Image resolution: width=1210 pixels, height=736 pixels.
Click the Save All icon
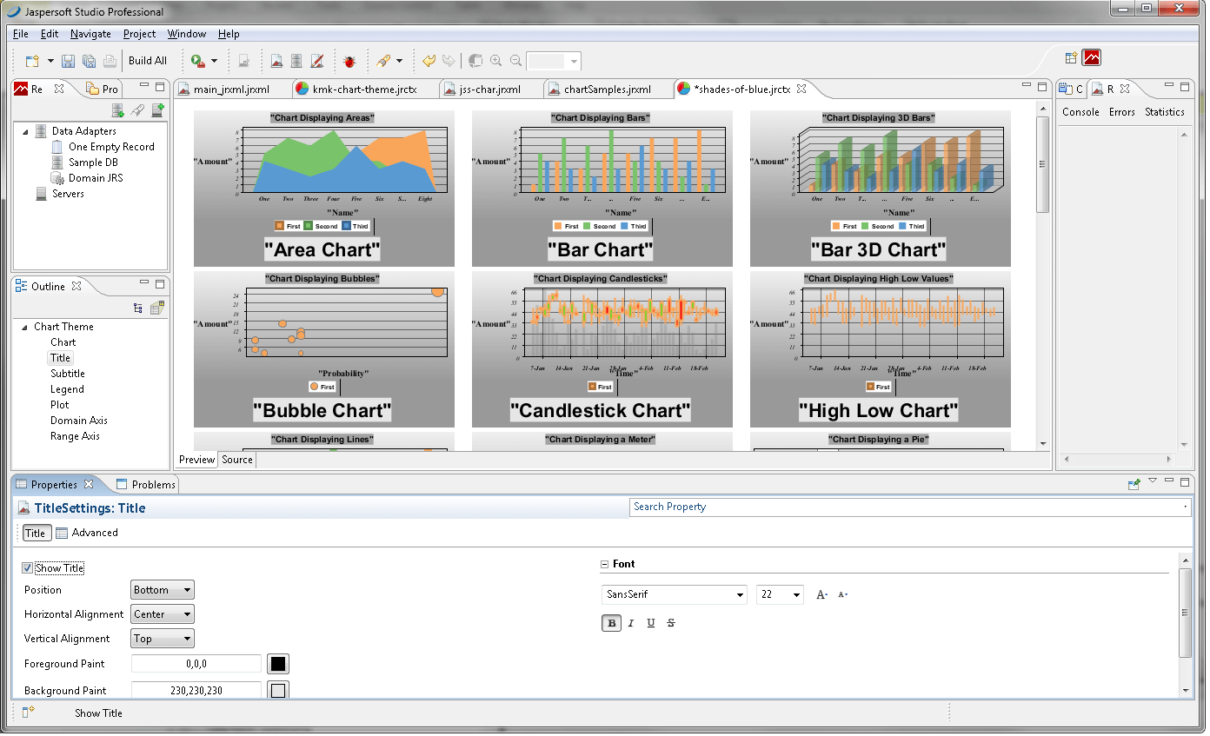(x=89, y=61)
